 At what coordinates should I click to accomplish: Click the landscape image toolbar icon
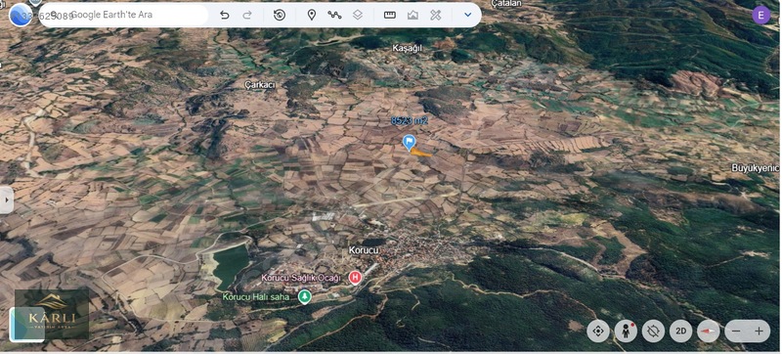[413, 15]
